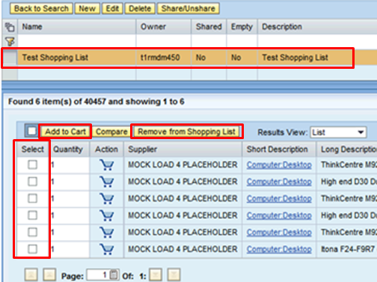Go to the previous page with the pager arrow
377x282 pixels.
(49, 275)
